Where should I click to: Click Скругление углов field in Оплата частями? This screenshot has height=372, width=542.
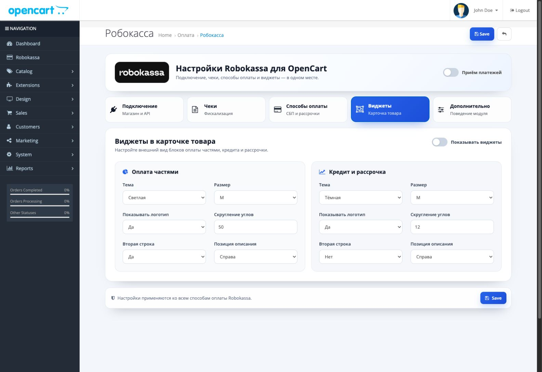(256, 227)
